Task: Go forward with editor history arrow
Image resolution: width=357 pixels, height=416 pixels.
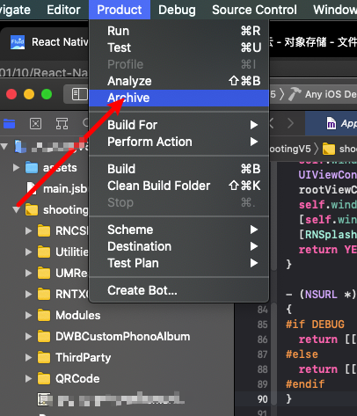Action: click(x=290, y=123)
